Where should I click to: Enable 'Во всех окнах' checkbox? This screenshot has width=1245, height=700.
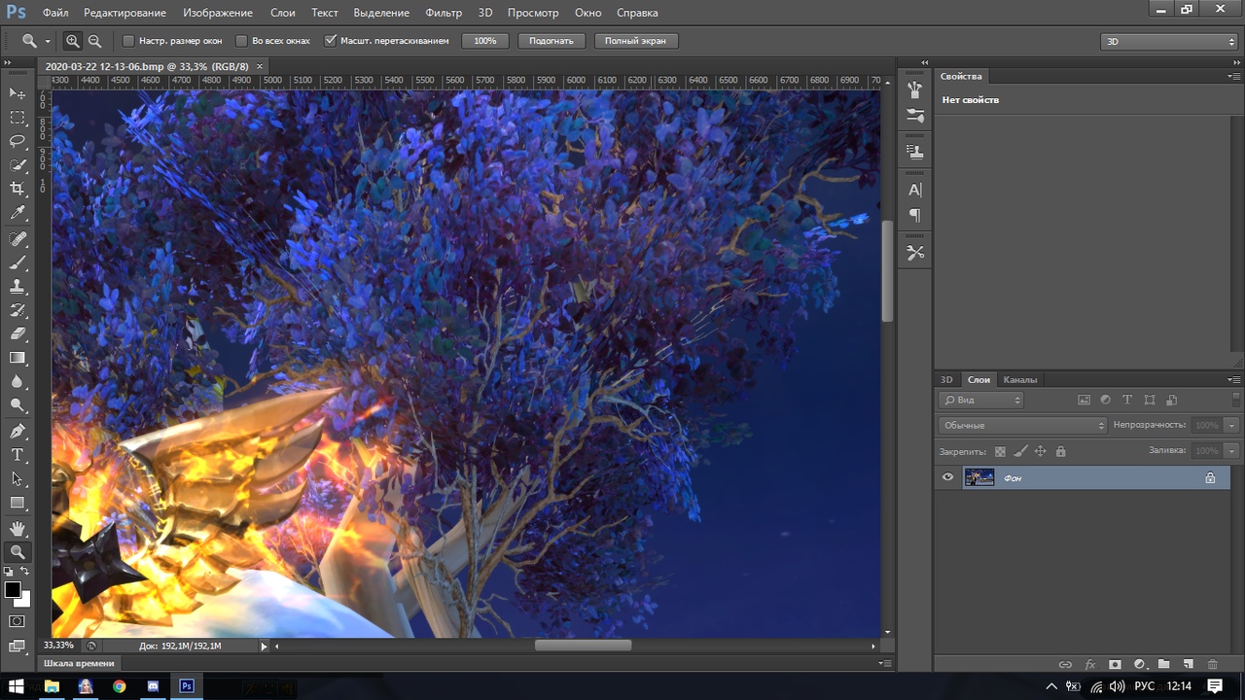pos(241,41)
